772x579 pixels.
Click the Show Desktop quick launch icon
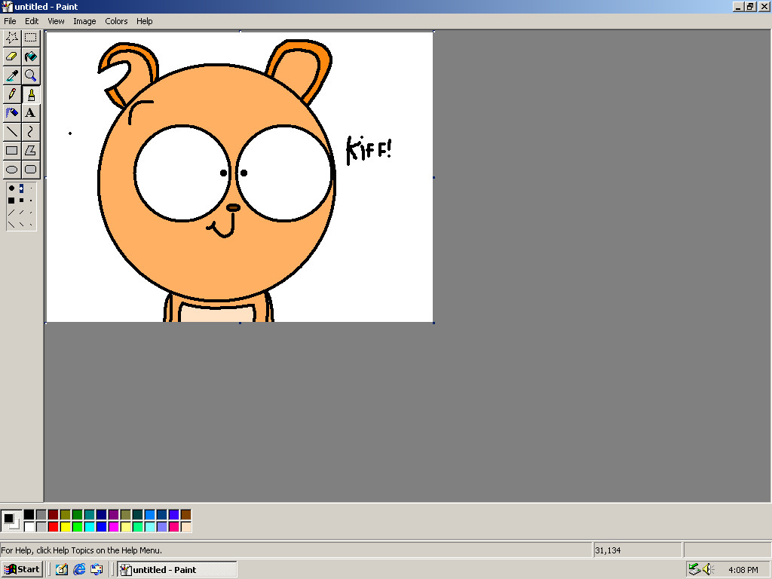click(x=62, y=570)
